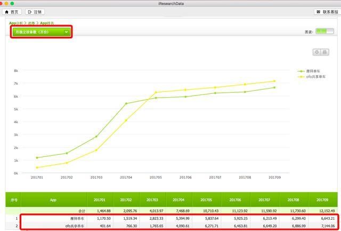Screen dimensions: 341x231
Task: Click the App分析 breadcrumb link
Action: pyautogui.click(x=16, y=23)
